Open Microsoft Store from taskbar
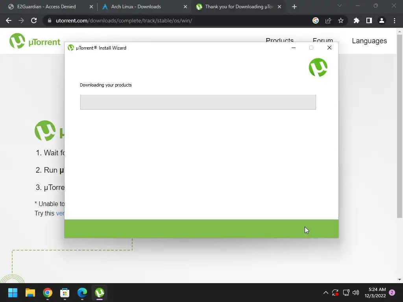Image resolution: width=403 pixels, height=302 pixels. tap(65, 293)
